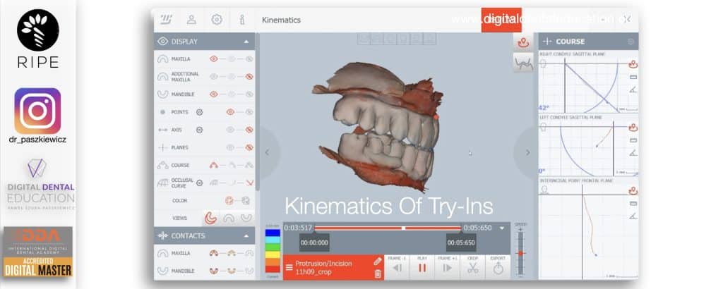Toggle Maxilla visibility eye in Display panel

tap(213, 59)
